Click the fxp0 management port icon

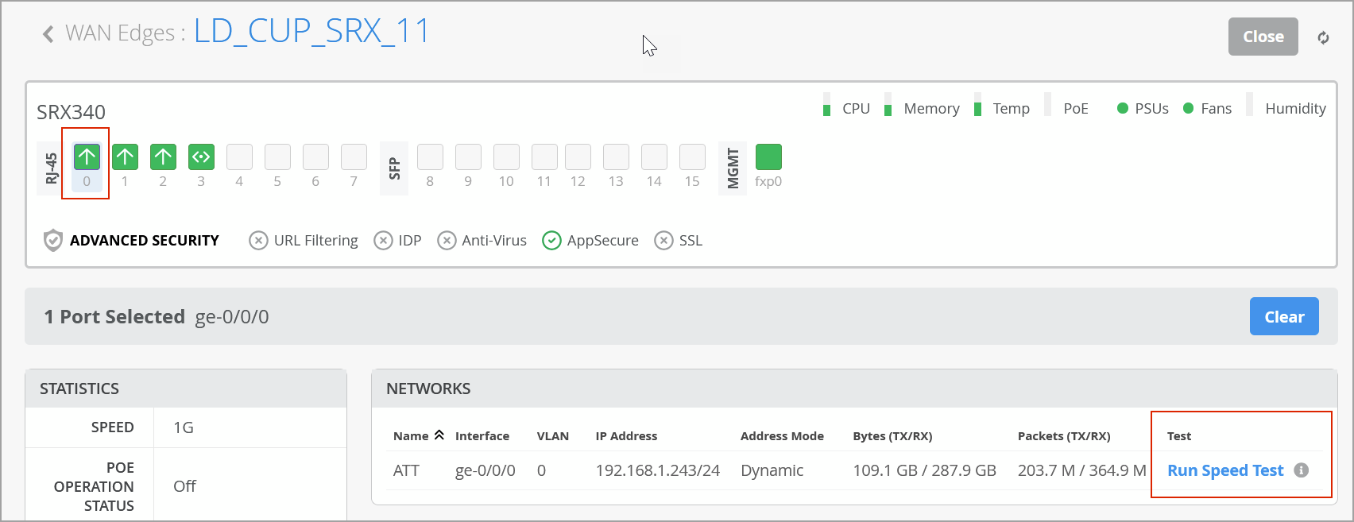(x=768, y=157)
